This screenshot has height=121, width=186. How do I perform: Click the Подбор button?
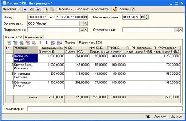pyautogui.click(x=70, y=43)
